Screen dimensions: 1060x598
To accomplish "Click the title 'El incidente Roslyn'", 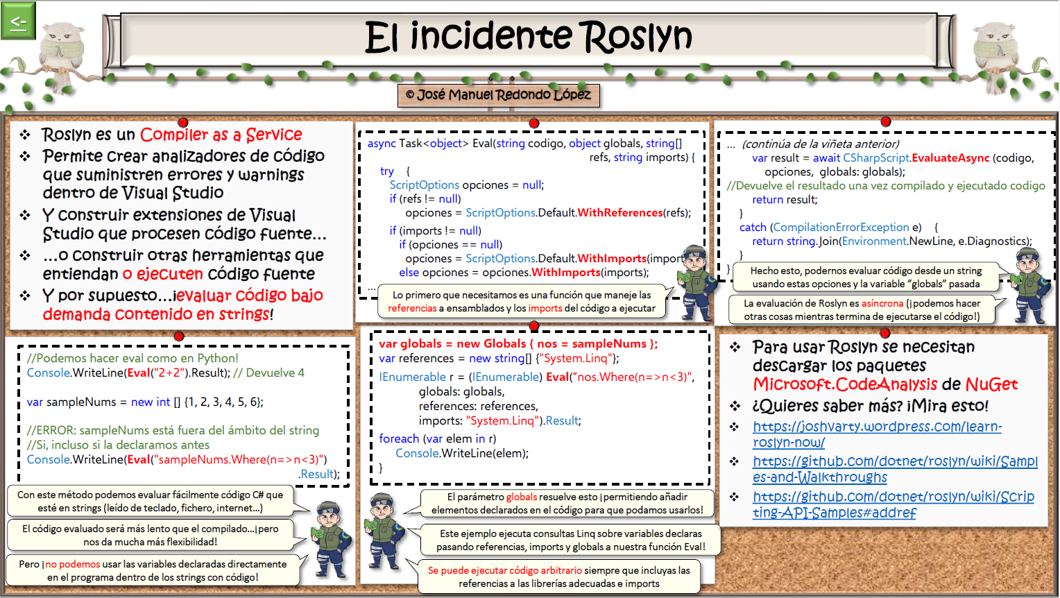I will [x=529, y=36].
